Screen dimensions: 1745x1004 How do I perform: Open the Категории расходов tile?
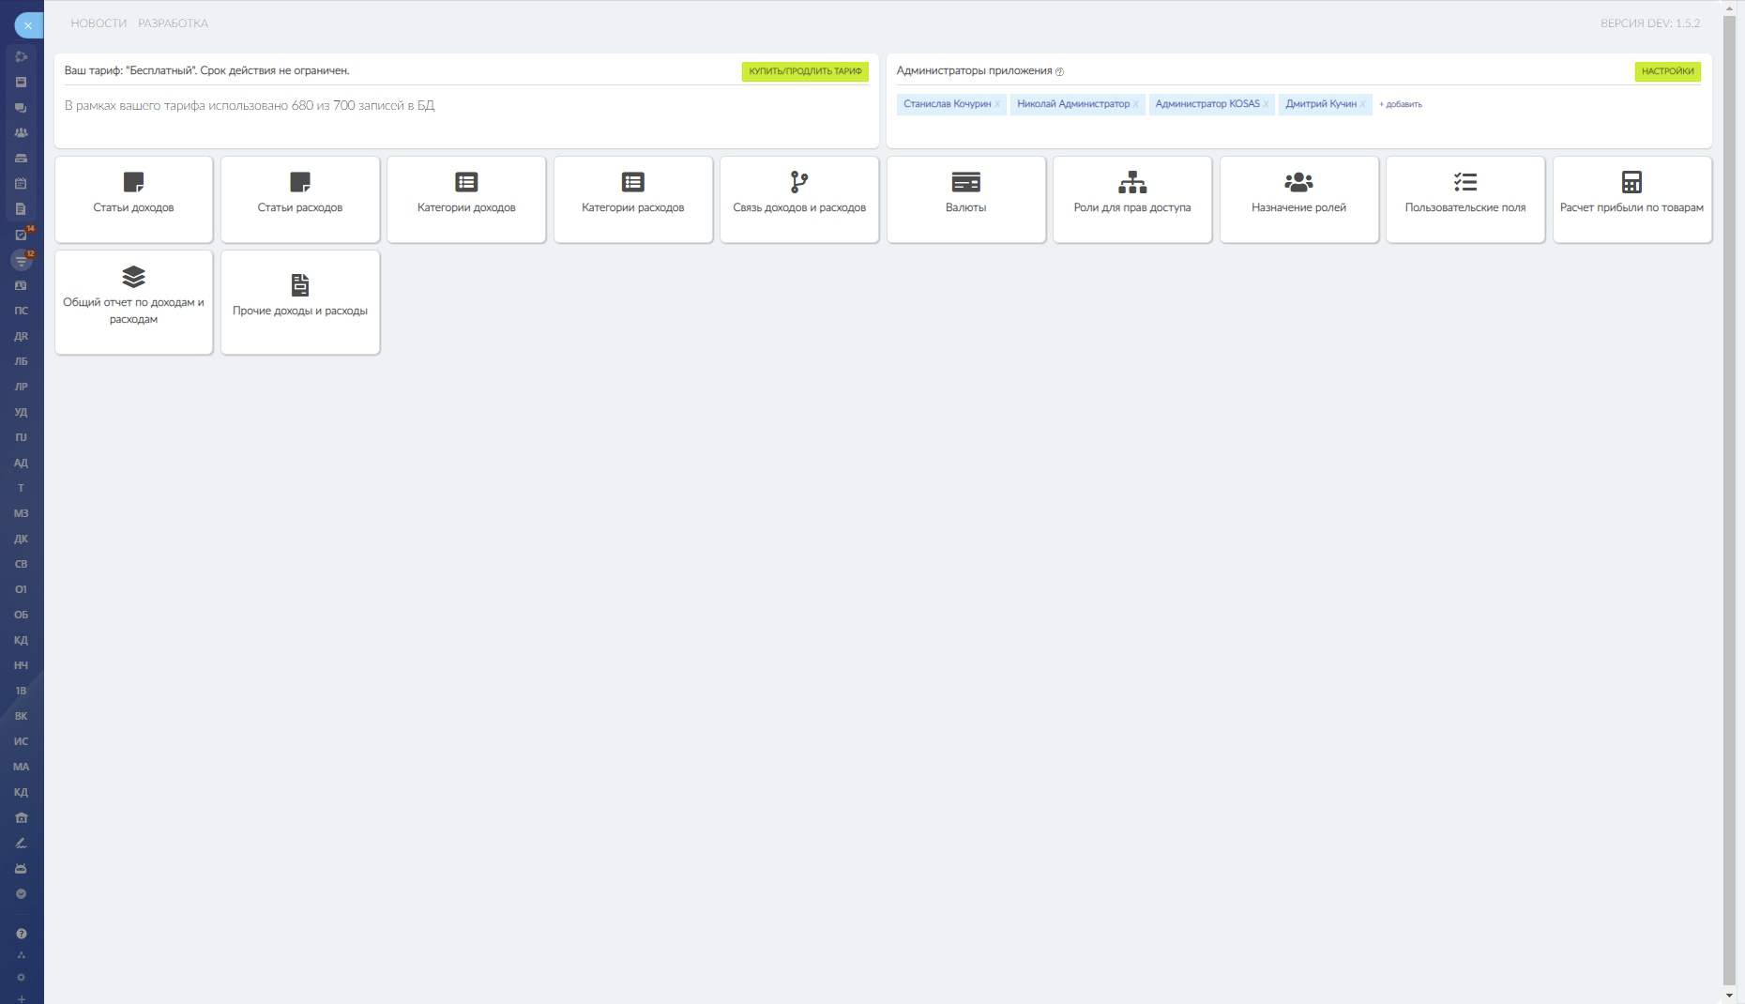coord(633,199)
